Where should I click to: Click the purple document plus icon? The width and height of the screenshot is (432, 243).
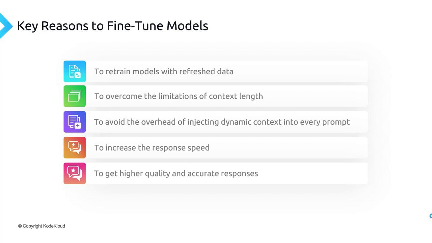tap(75, 122)
